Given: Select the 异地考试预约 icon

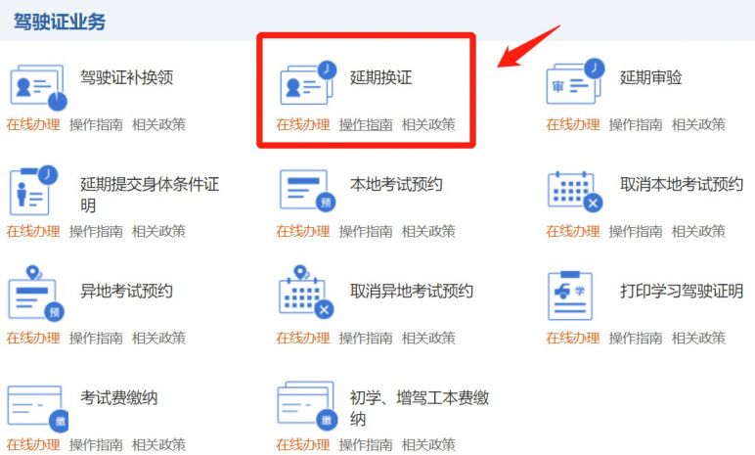Looking at the screenshot, I should [x=36, y=293].
